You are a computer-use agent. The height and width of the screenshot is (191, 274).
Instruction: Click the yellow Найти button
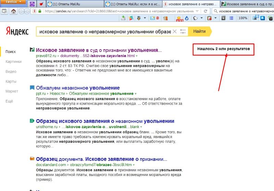tap(200, 31)
